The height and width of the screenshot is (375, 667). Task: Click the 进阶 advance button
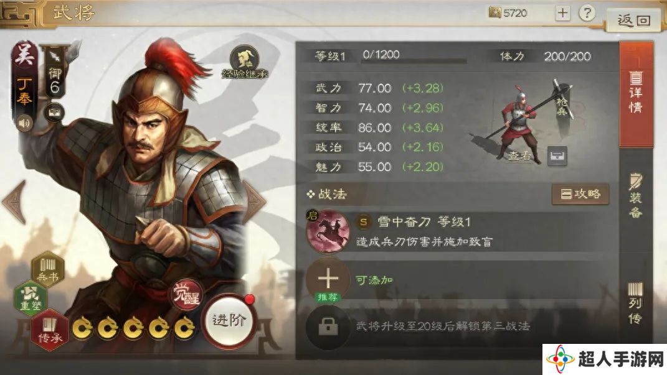click(x=229, y=321)
